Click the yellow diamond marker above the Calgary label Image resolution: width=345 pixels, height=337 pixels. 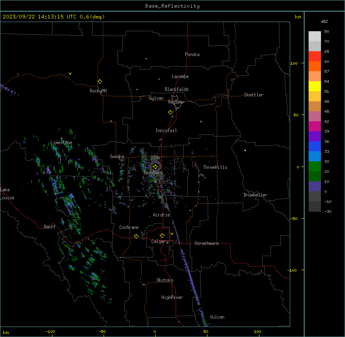pyautogui.click(x=162, y=236)
